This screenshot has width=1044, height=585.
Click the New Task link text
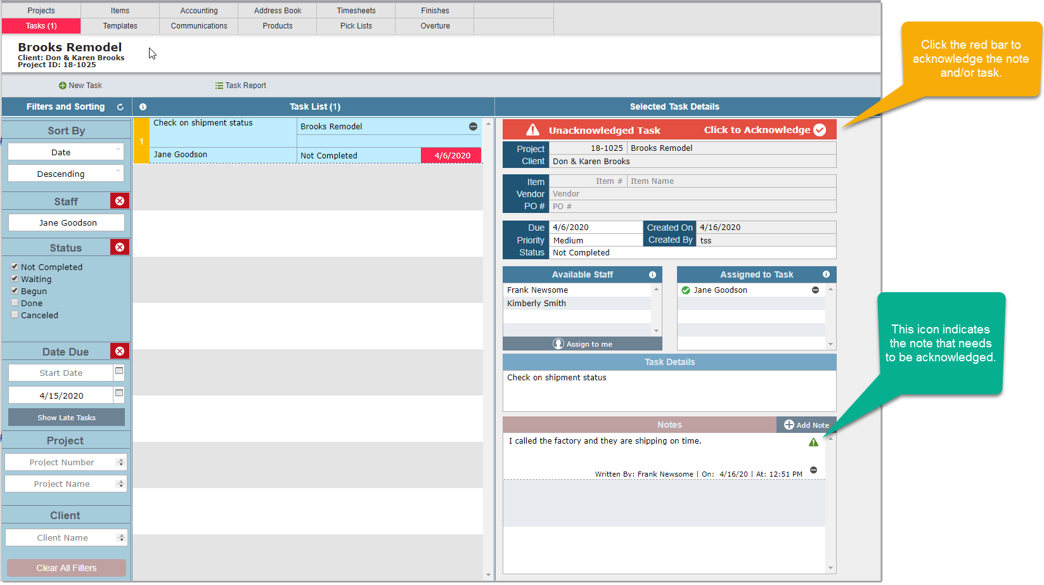pos(85,86)
